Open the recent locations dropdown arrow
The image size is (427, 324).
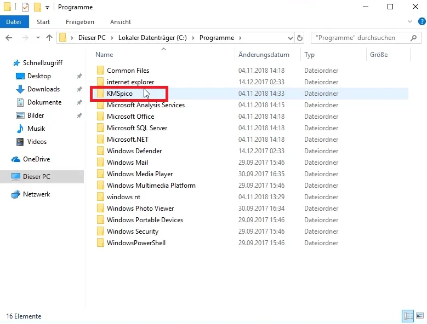(38, 38)
